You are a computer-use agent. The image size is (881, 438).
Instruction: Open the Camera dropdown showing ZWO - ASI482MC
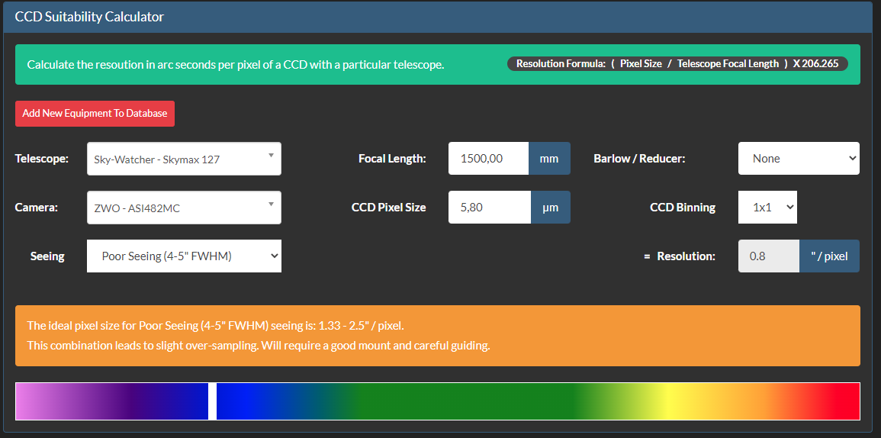tap(185, 208)
